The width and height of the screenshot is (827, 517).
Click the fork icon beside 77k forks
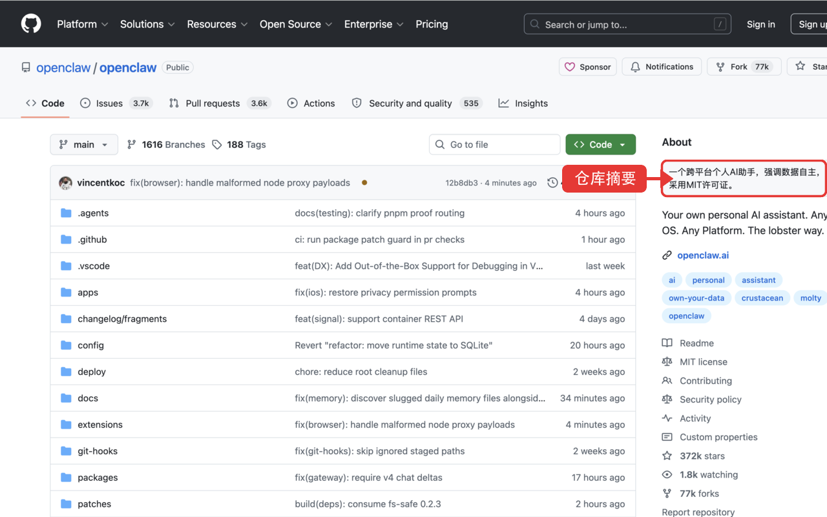(667, 493)
